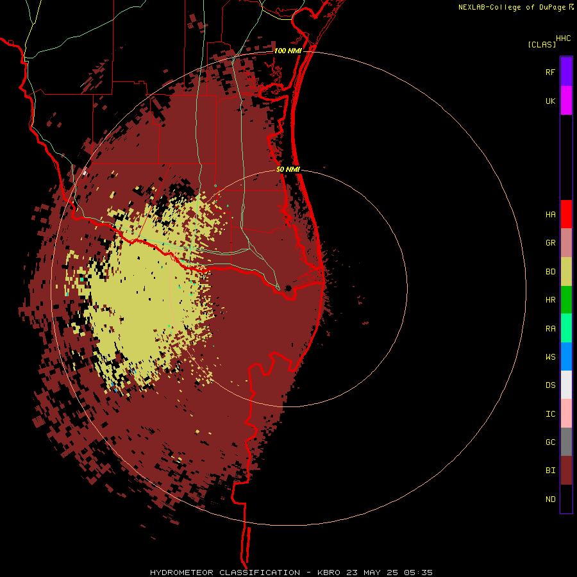Click the HHC product code label
The image size is (577, 577).
click(563, 38)
